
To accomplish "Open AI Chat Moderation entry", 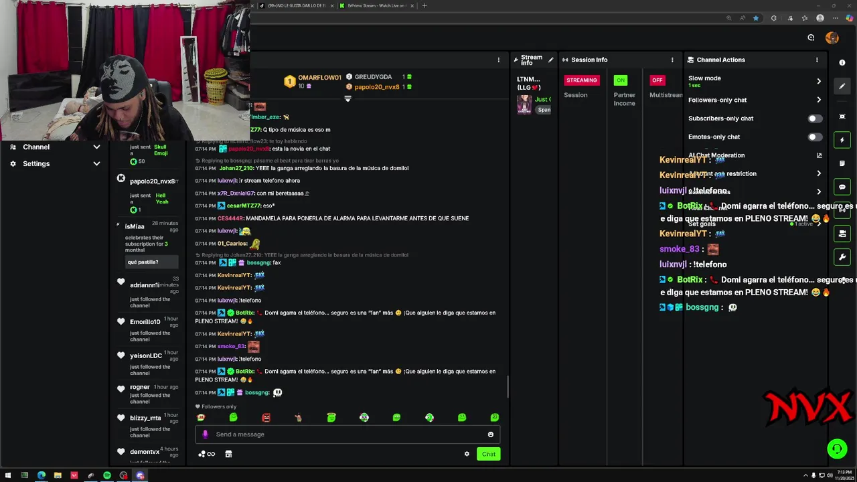I will tap(716, 155).
